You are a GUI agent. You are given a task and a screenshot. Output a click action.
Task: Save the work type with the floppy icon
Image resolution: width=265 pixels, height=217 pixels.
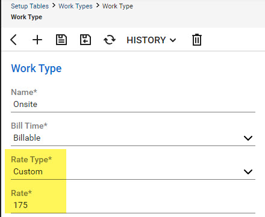pos(61,40)
